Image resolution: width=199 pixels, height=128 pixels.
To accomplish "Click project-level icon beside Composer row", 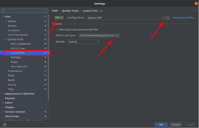I will pyautogui.click(x=45, y=30).
